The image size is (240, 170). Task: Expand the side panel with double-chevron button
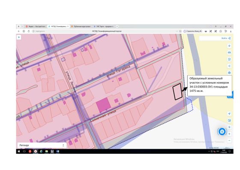click(x=19, y=37)
